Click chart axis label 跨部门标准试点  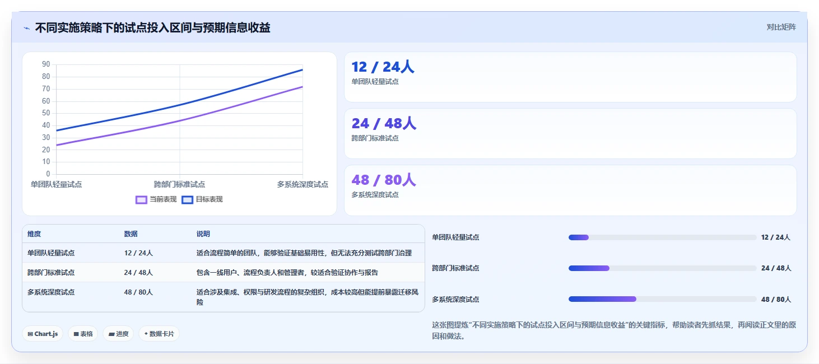pos(179,184)
